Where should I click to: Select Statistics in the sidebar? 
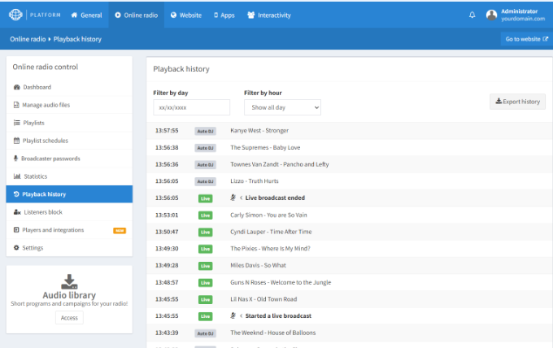point(69,176)
